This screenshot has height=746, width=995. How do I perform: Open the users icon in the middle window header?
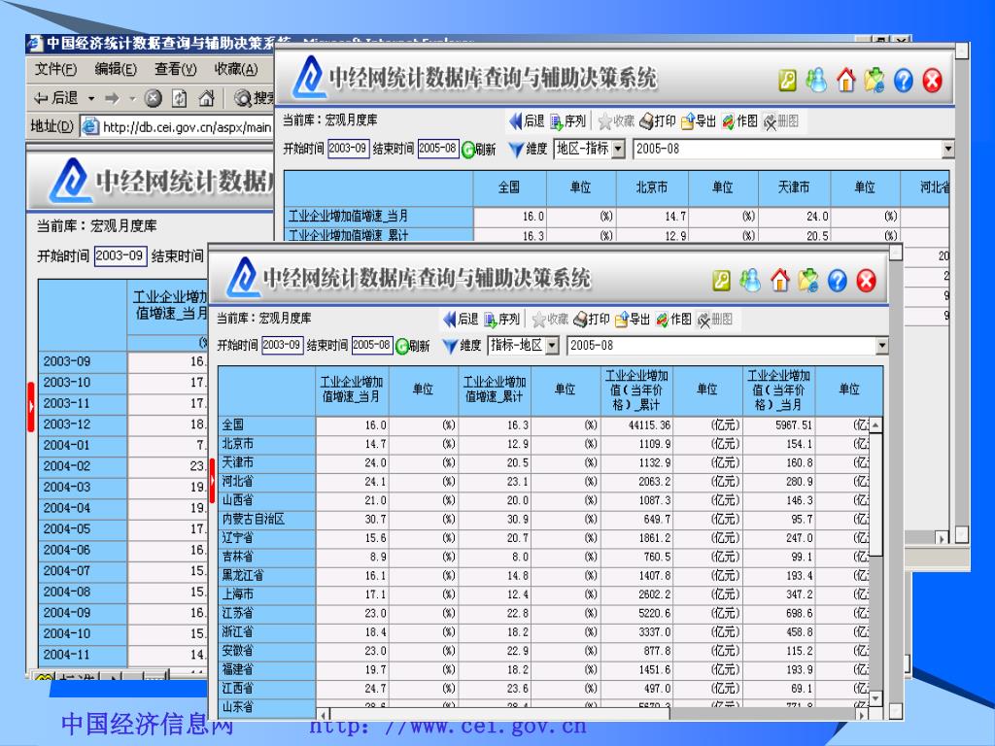point(816,81)
